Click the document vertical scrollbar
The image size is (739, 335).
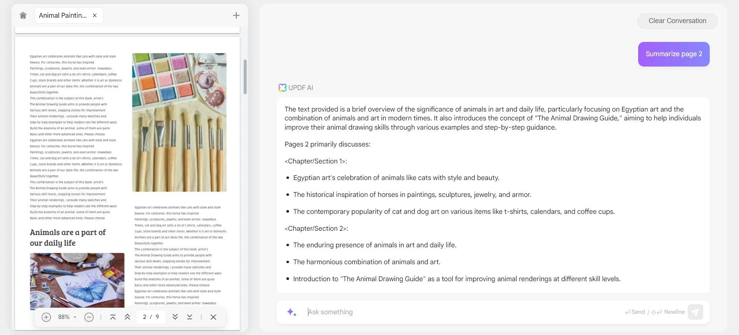click(x=245, y=77)
